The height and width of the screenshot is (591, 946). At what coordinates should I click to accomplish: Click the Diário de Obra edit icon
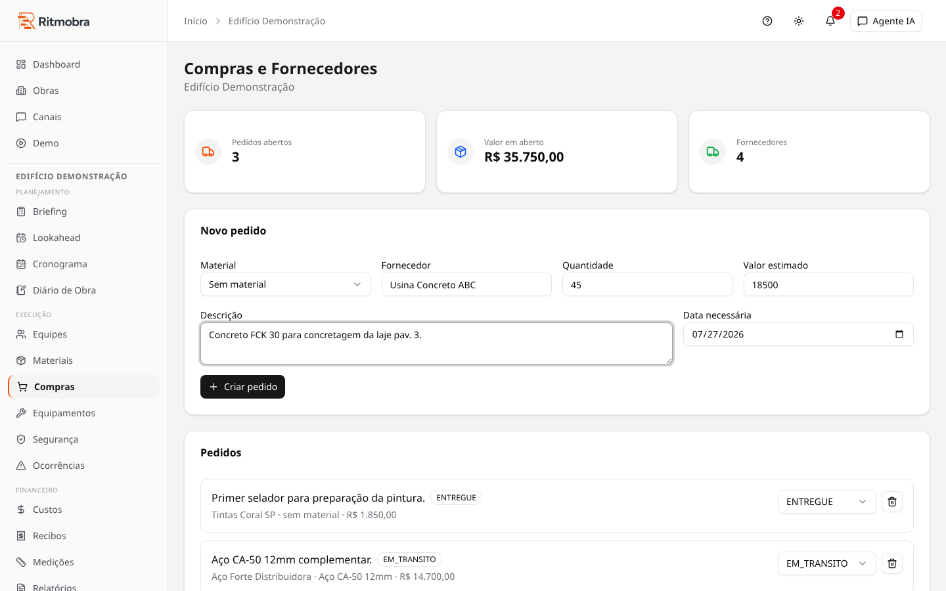pos(21,290)
